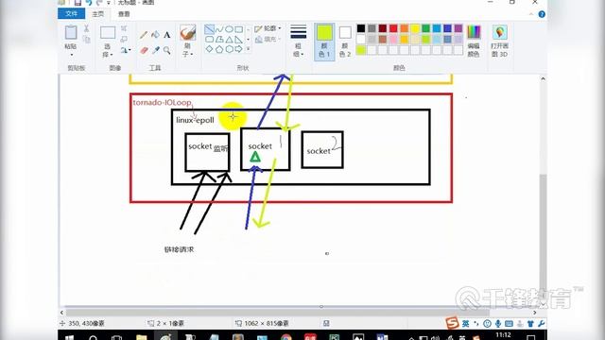Screen dimensions: 605x340
Task: Open the shape Outline dropdown
Action: tap(268, 28)
